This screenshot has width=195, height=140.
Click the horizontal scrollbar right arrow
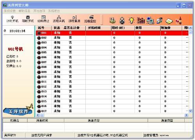(x=186, y=115)
